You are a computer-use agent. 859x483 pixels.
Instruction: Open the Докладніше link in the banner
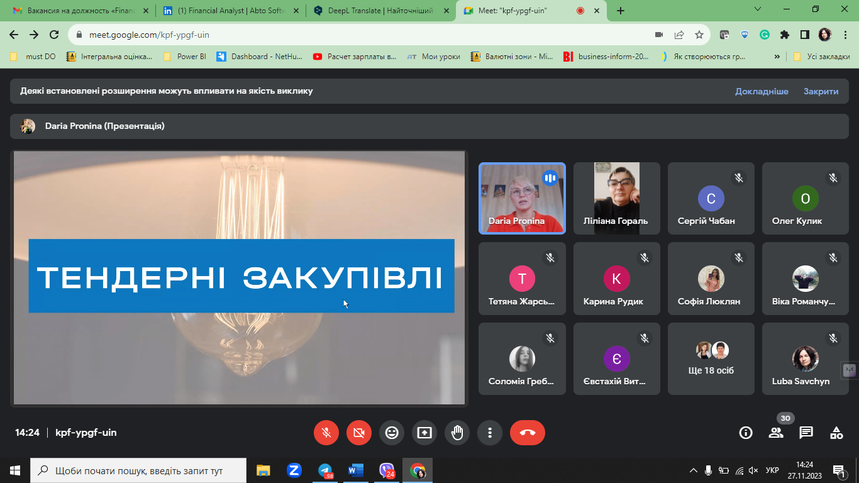click(x=762, y=91)
